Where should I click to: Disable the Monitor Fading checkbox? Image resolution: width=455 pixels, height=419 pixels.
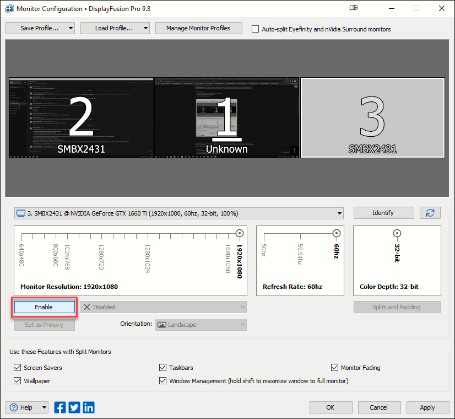[335, 368]
